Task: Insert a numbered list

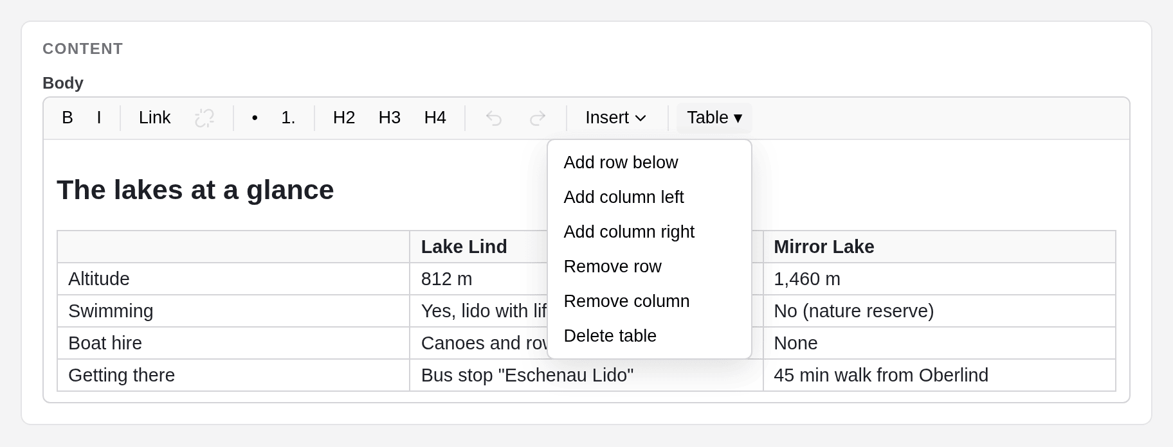Action: pyautogui.click(x=288, y=118)
